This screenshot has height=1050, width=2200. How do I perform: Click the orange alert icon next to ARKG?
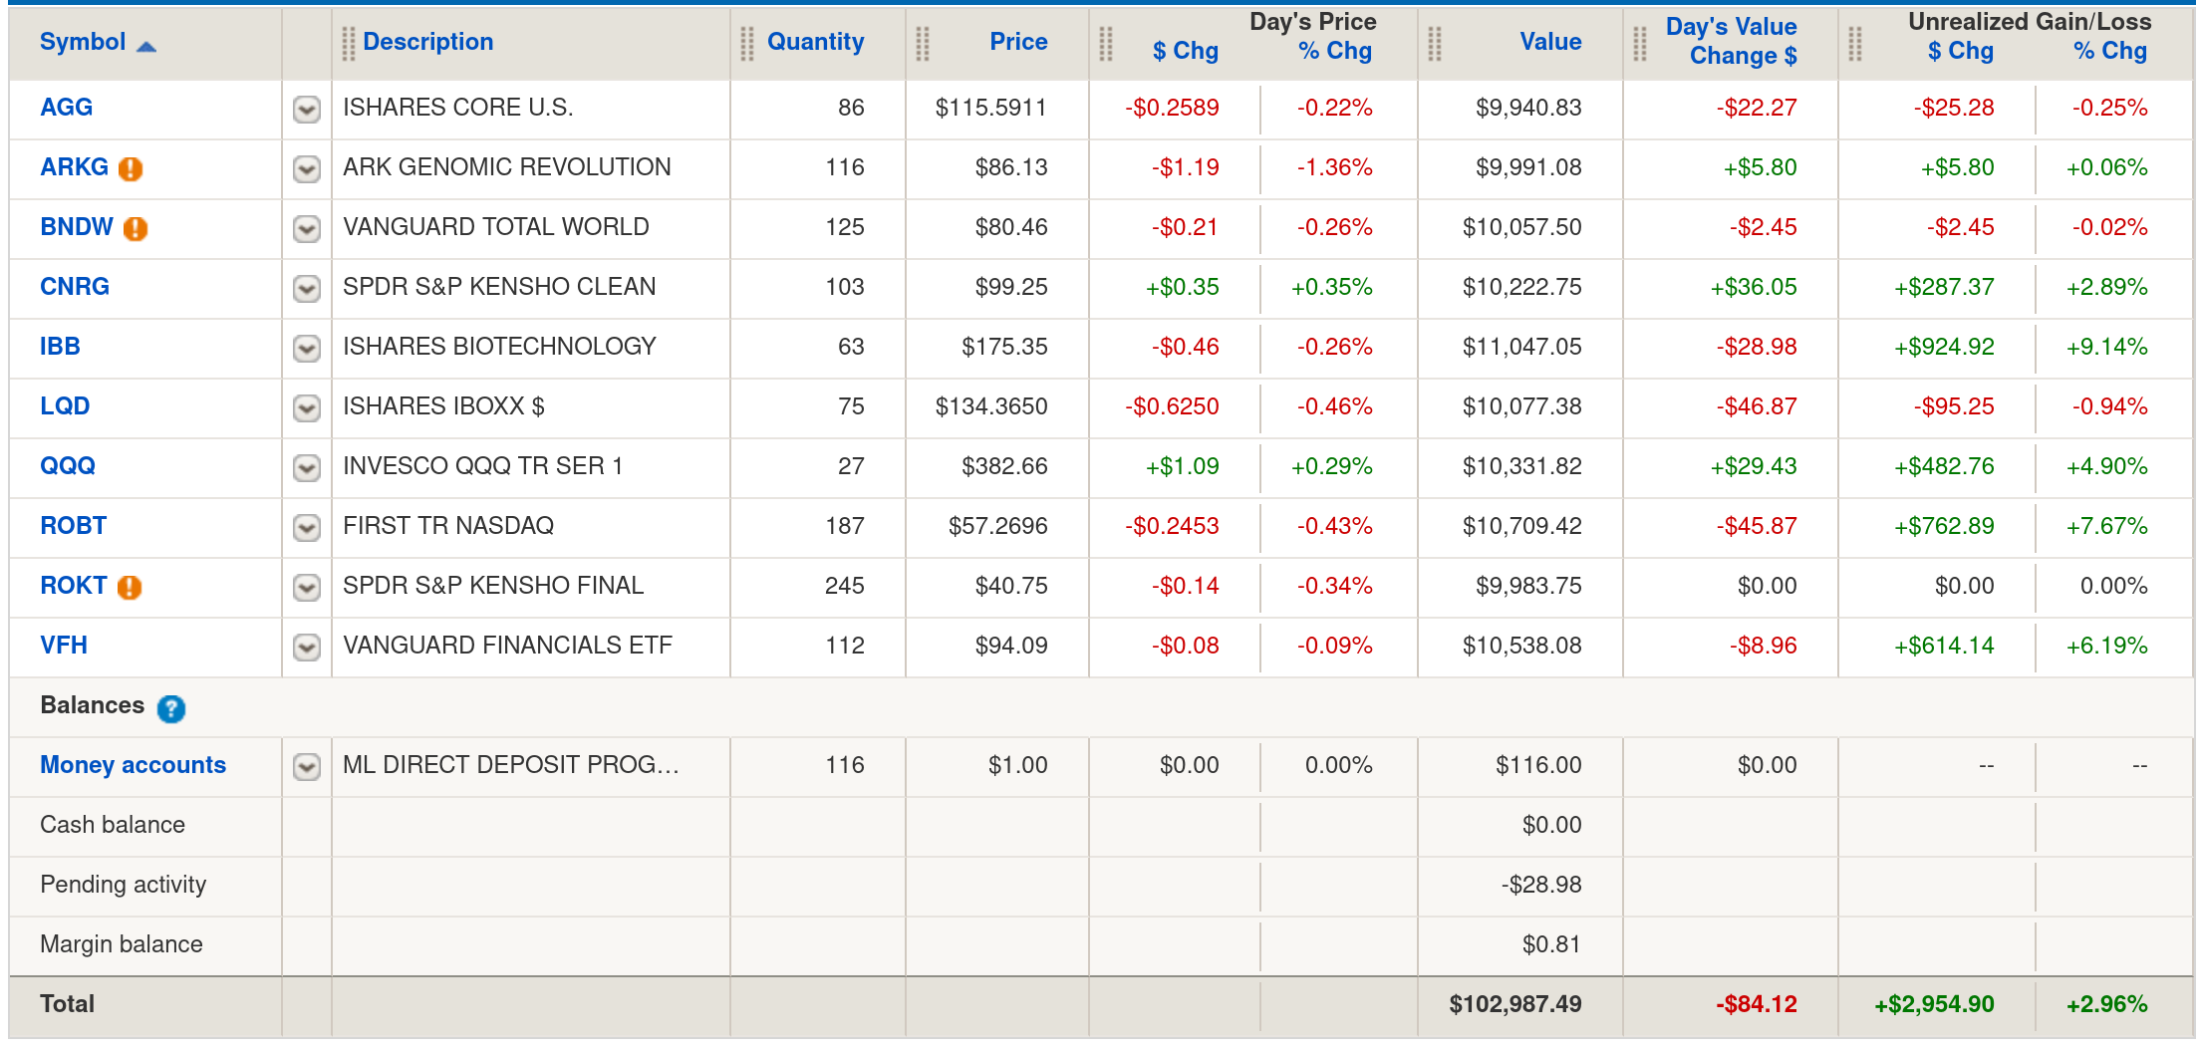click(x=131, y=168)
